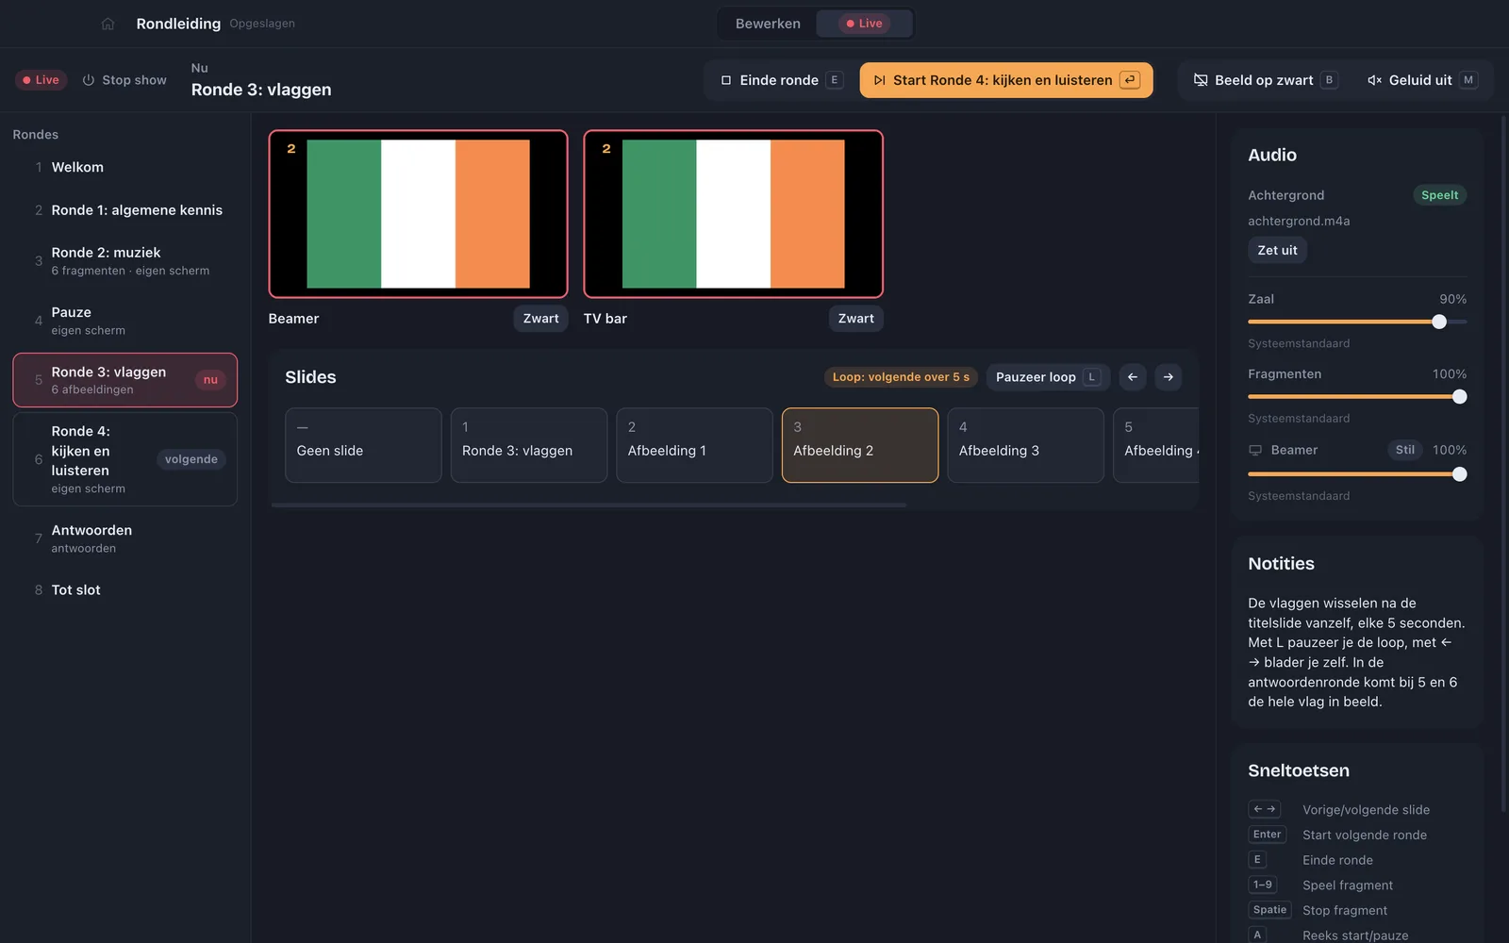Image resolution: width=1509 pixels, height=943 pixels.
Task: Show slide Afbeelding 3
Action: 1025,445
